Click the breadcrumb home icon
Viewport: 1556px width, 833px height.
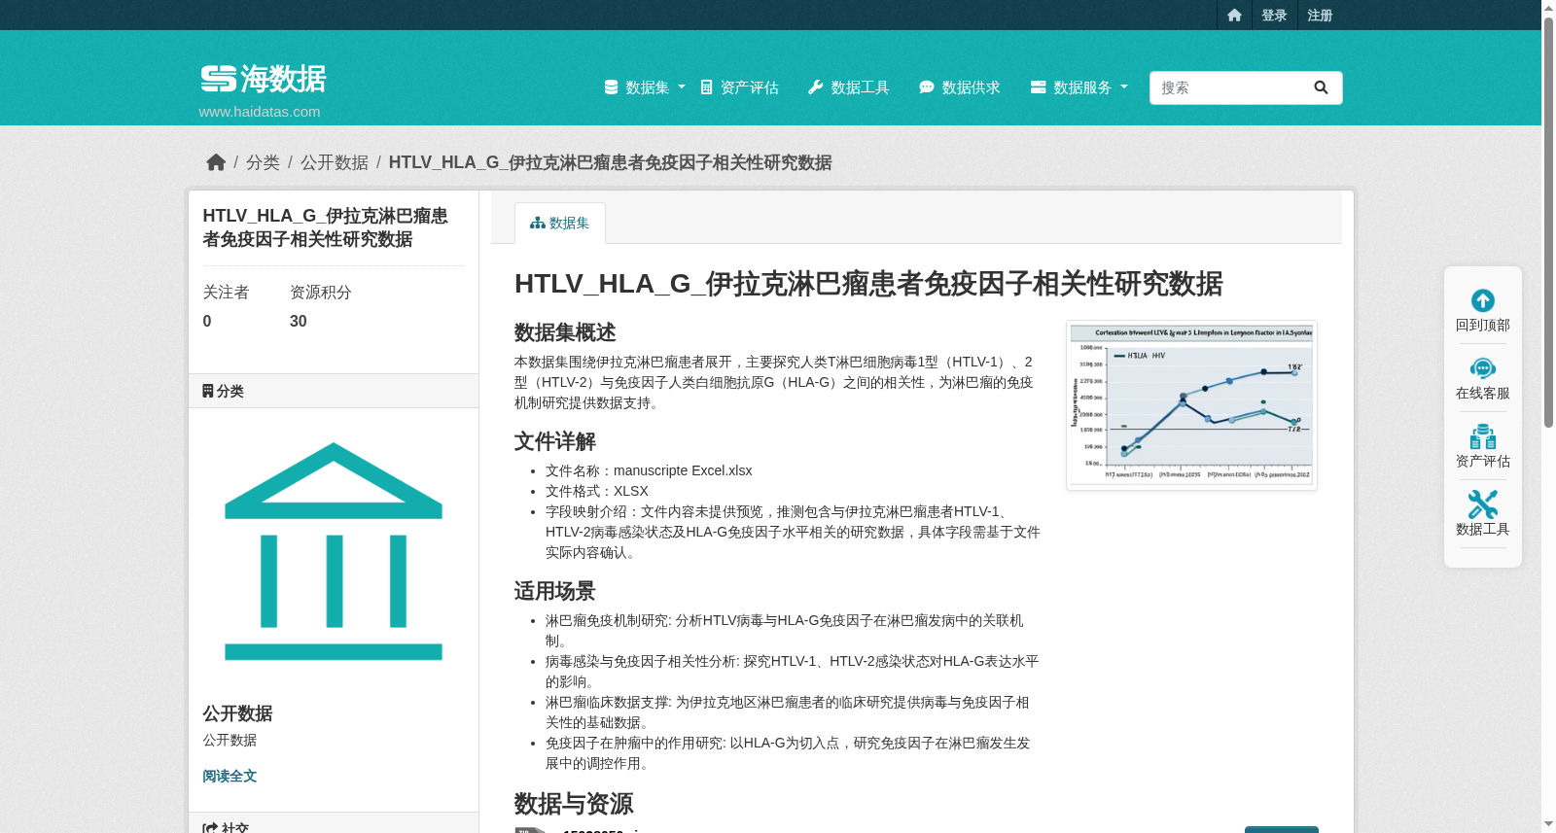(216, 162)
